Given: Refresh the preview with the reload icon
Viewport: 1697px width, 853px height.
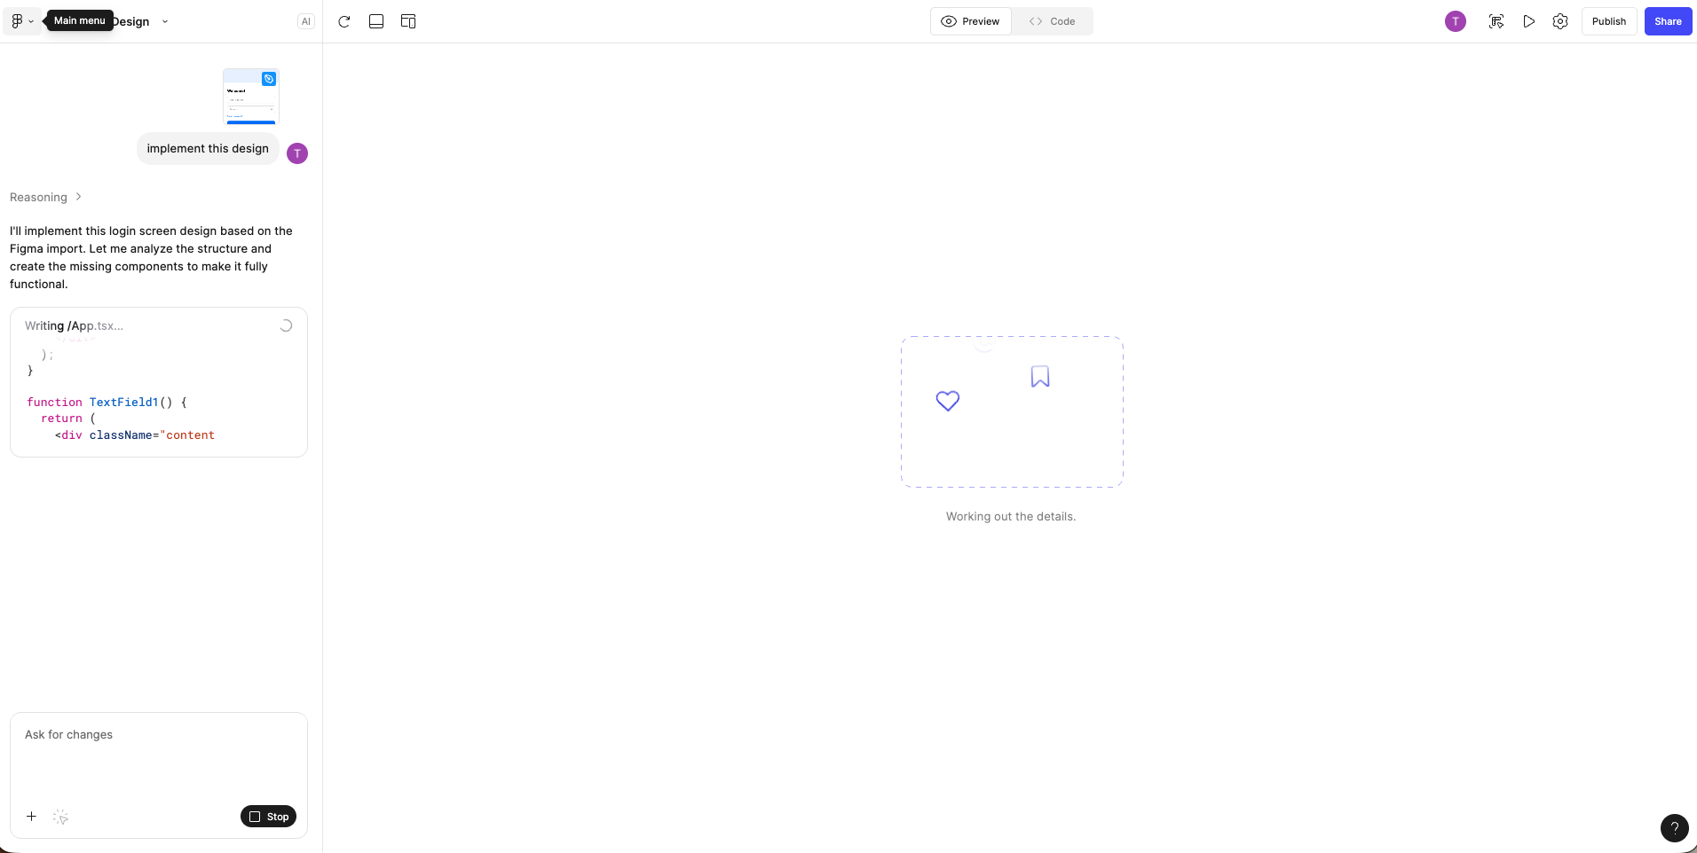Looking at the screenshot, I should [x=344, y=21].
